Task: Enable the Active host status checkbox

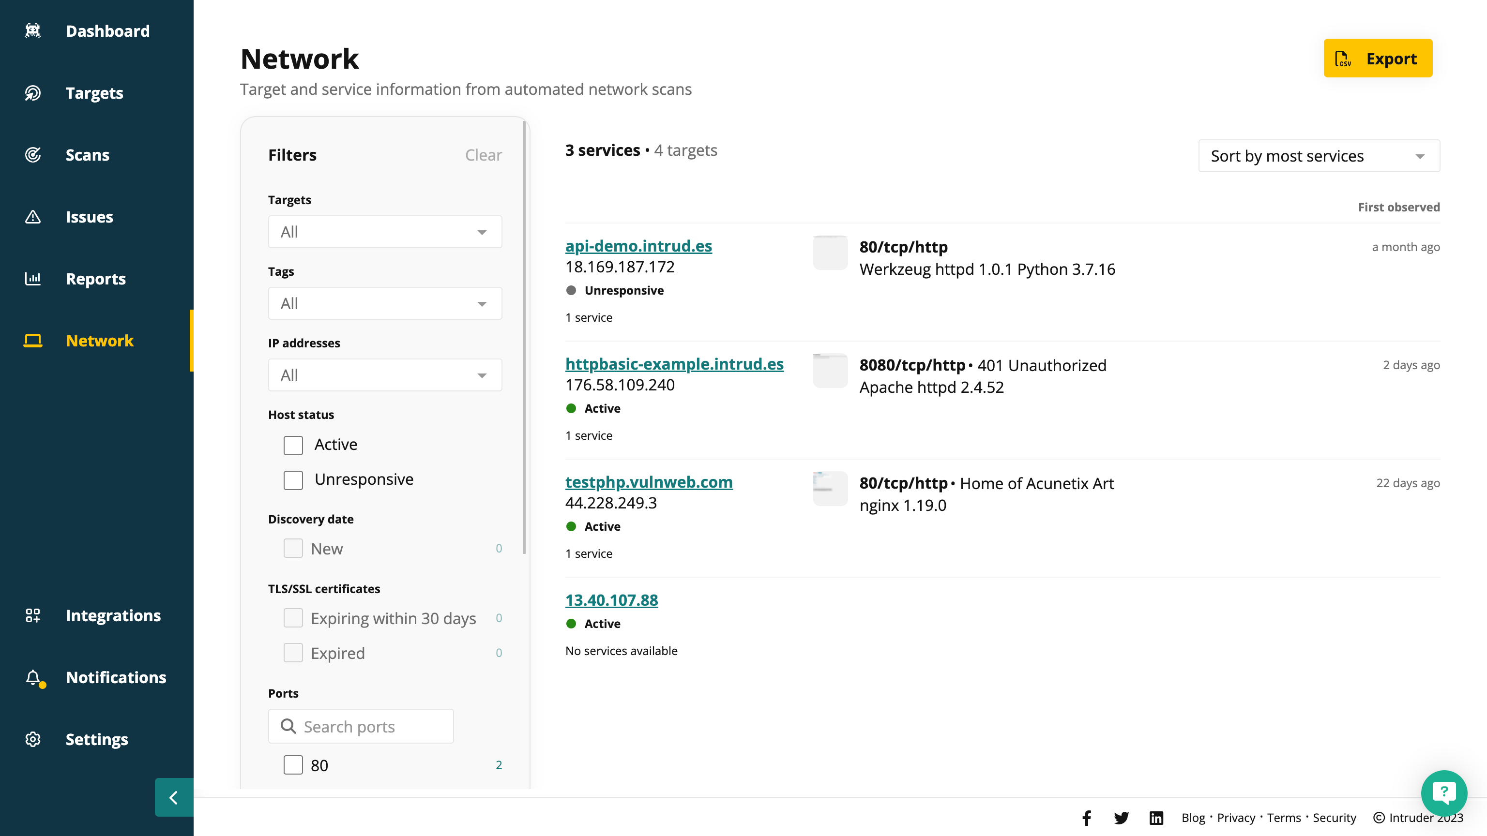Action: tap(293, 445)
